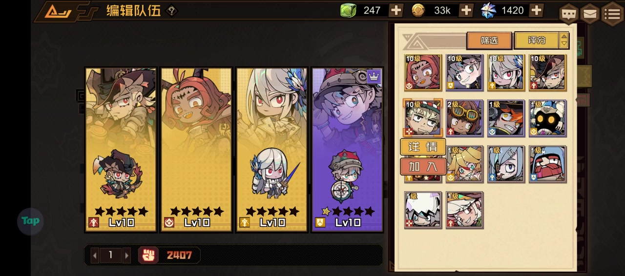This screenshot has height=276, width=625.
Task: Go to next team with right arrow
Action: point(127,255)
